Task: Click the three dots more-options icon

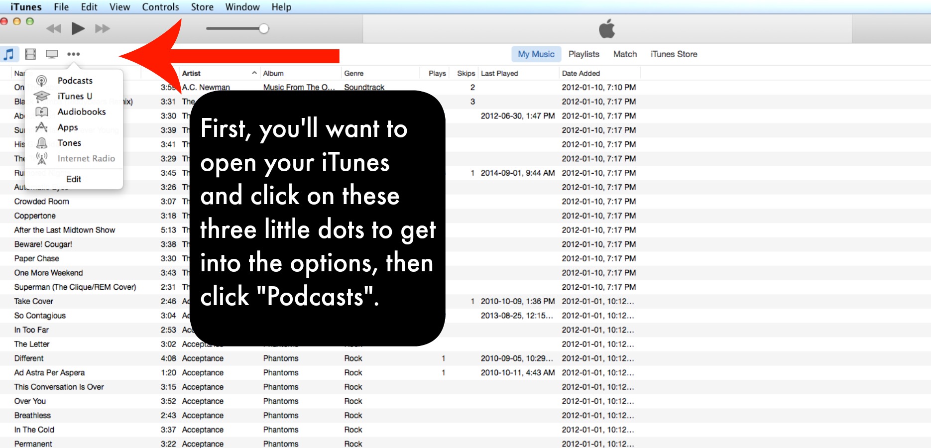Action: click(x=74, y=54)
